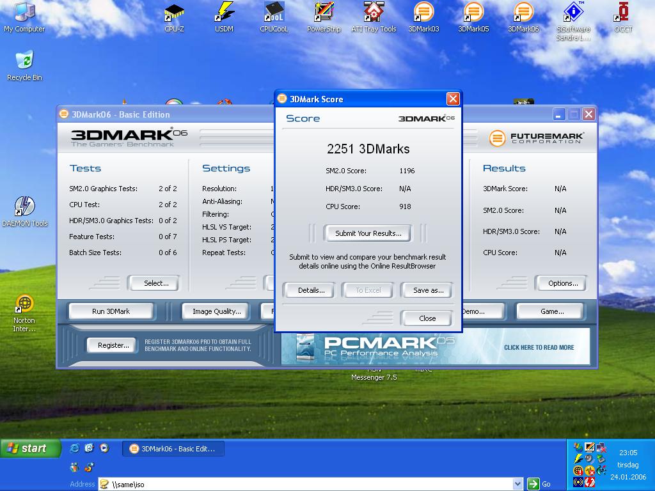Close the 3DMark Score dialog via Close button
655x491 pixels.
(427, 318)
